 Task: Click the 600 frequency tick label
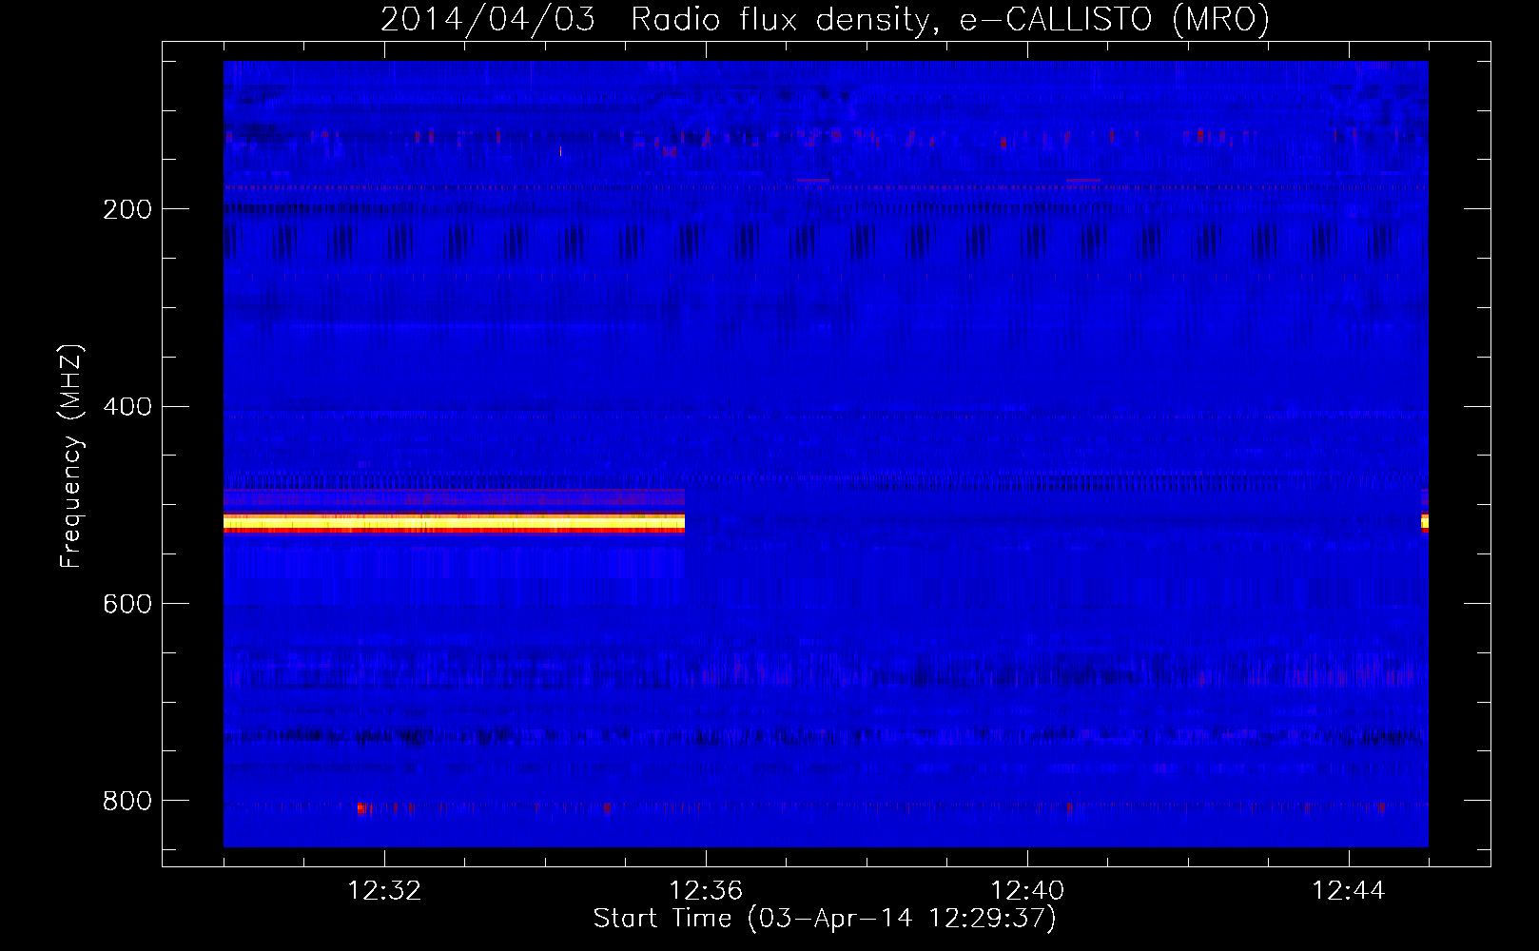click(127, 604)
